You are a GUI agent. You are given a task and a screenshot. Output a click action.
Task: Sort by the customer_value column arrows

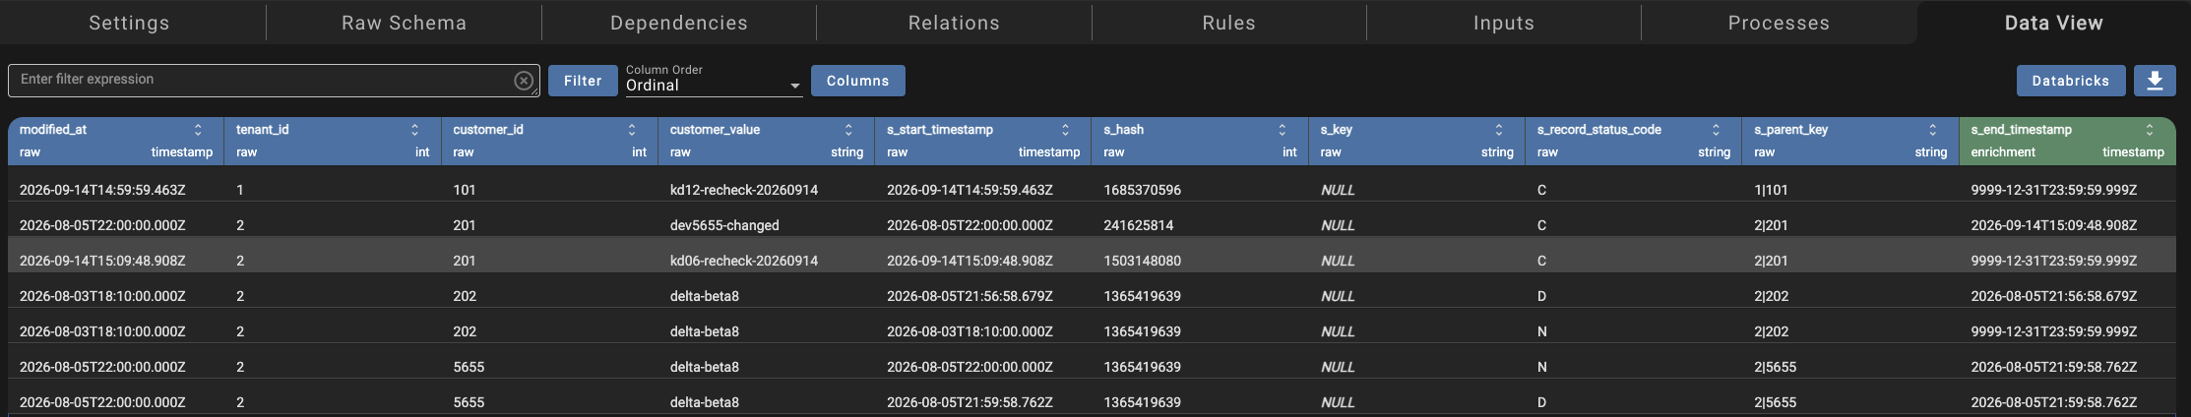click(848, 130)
